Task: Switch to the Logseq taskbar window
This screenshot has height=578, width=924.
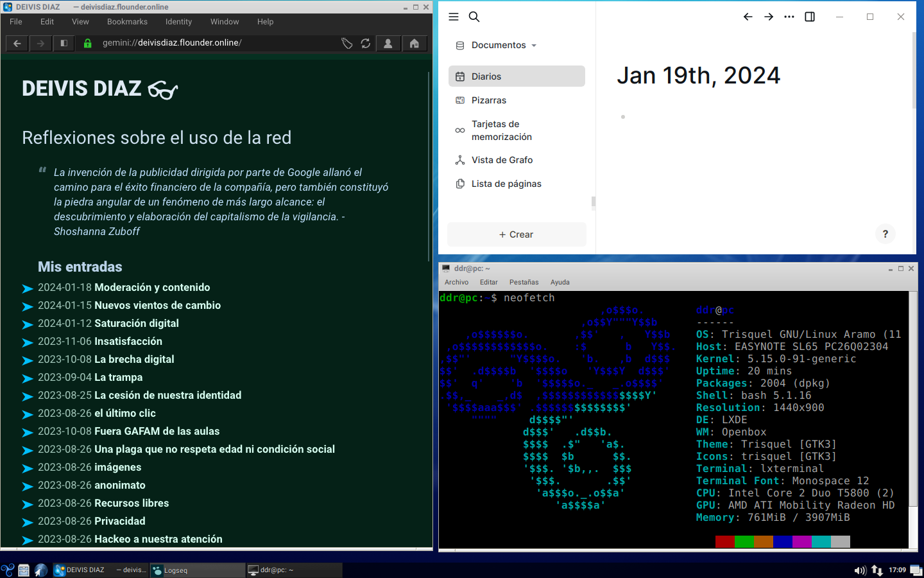Action: point(198,570)
